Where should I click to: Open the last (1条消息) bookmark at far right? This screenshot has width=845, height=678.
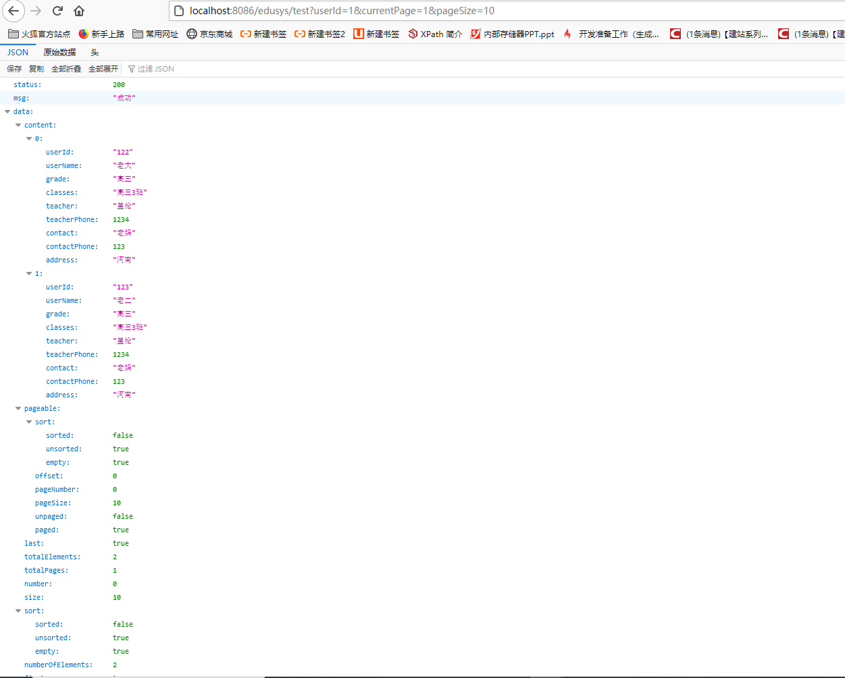coord(811,34)
